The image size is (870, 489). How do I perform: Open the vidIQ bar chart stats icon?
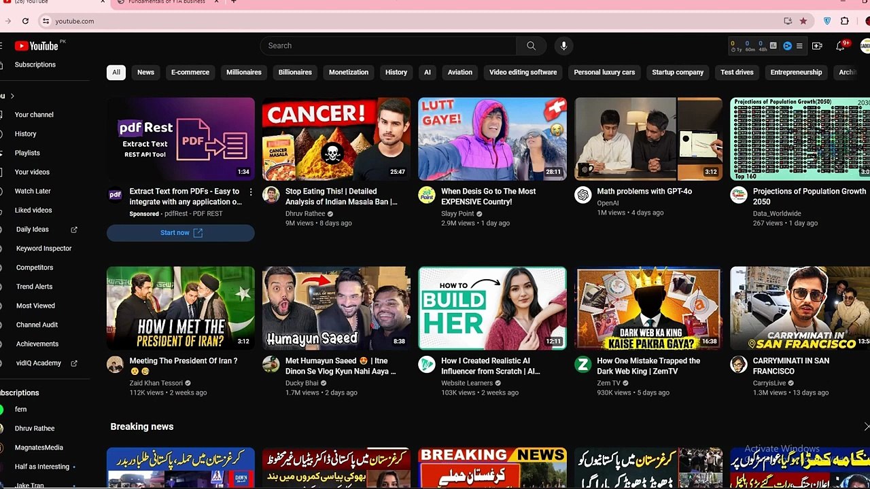point(775,46)
